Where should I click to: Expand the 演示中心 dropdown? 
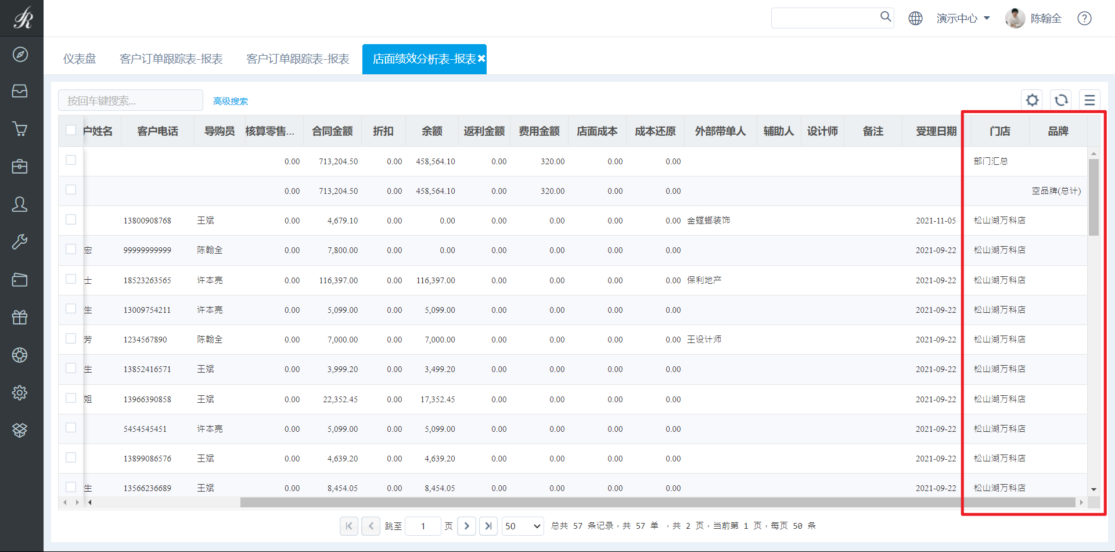click(x=963, y=19)
